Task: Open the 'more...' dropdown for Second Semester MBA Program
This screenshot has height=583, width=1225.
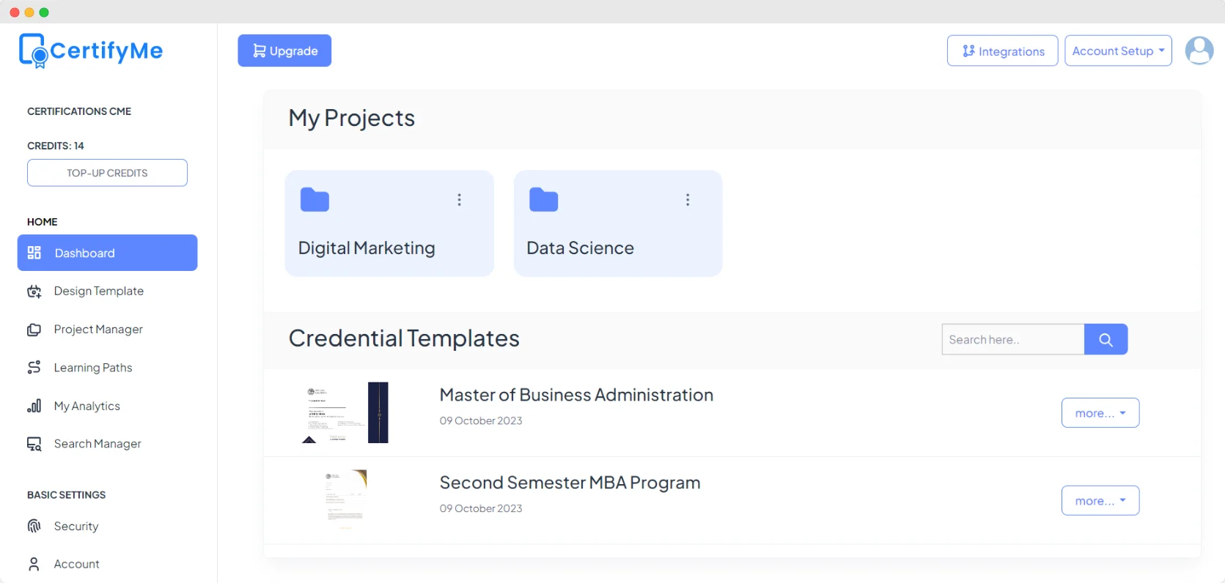Action: click(1100, 500)
